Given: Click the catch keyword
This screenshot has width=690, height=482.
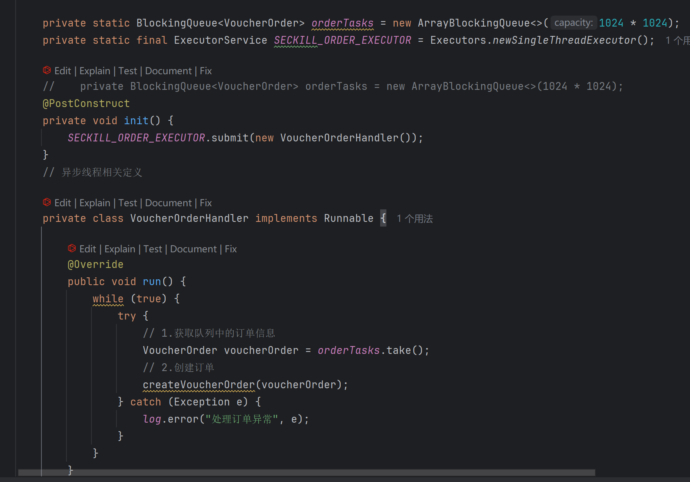Looking at the screenshot, I should tap(146, 402).
